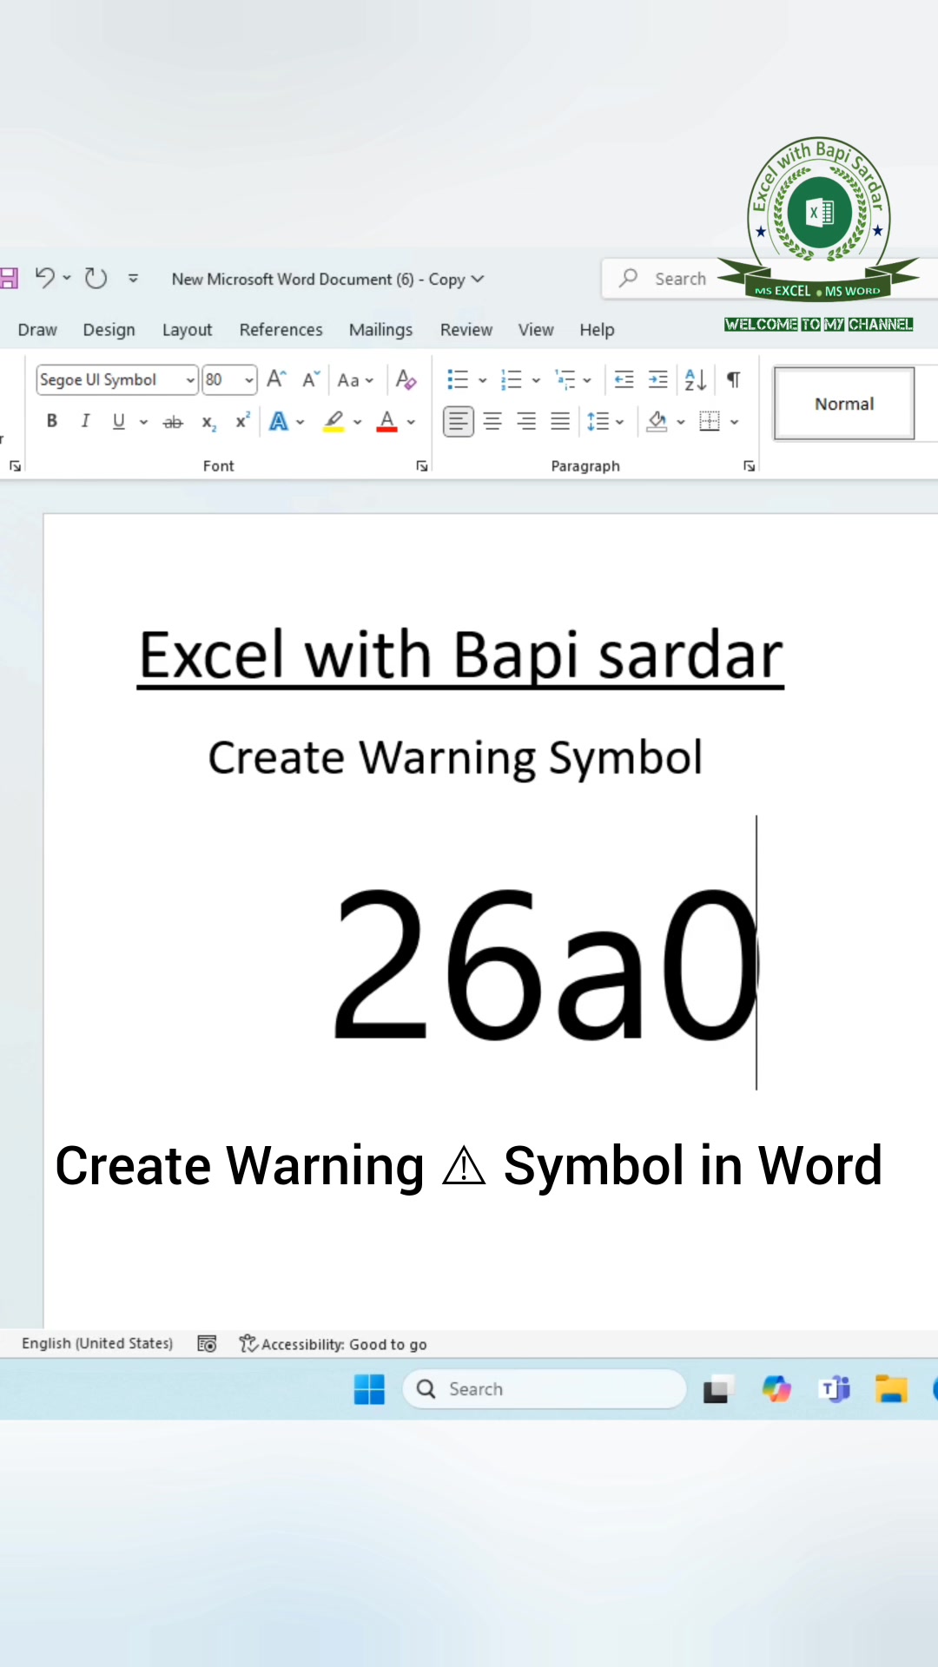938x1667 pixels.
Task: Align text to the right
Action: click(526, 422)
